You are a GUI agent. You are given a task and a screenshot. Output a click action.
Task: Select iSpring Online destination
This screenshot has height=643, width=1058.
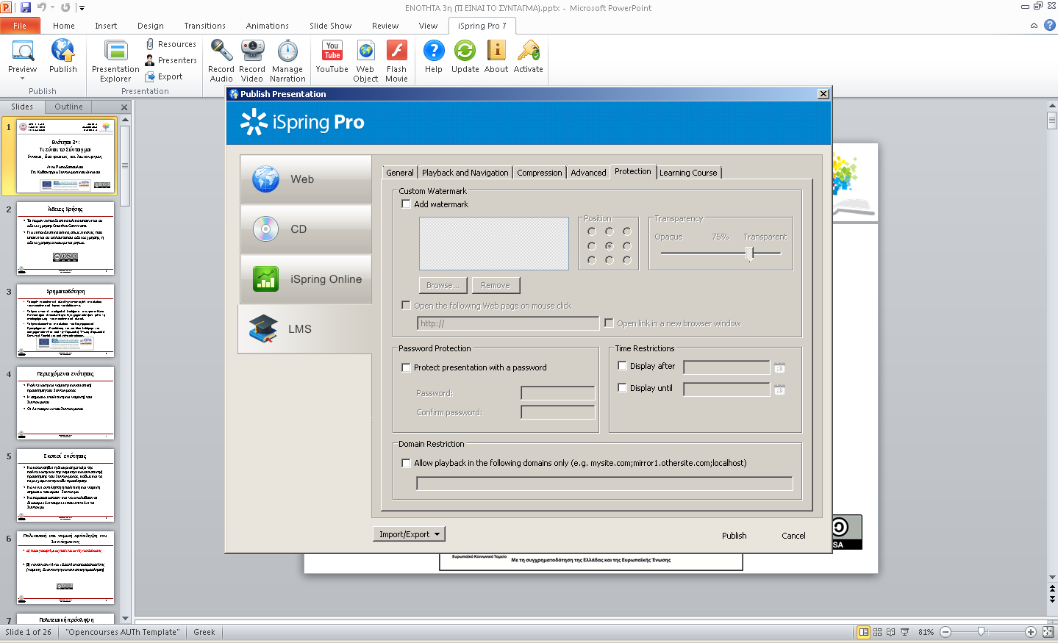point(305,279)
